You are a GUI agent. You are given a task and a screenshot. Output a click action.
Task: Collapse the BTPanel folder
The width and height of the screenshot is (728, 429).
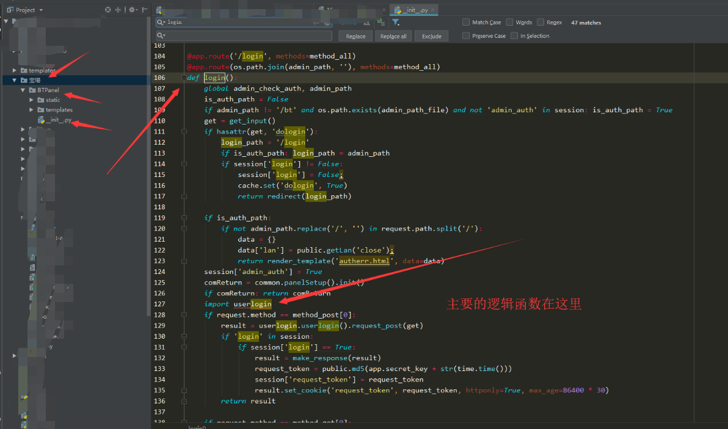click(22, 89)
